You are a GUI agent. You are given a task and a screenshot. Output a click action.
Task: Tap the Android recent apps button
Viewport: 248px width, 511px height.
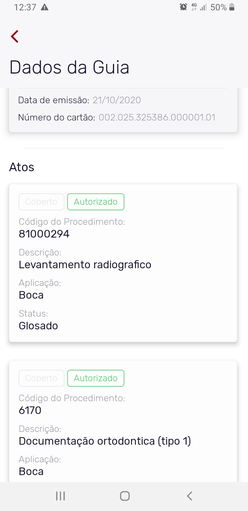(x=60, y=496)
